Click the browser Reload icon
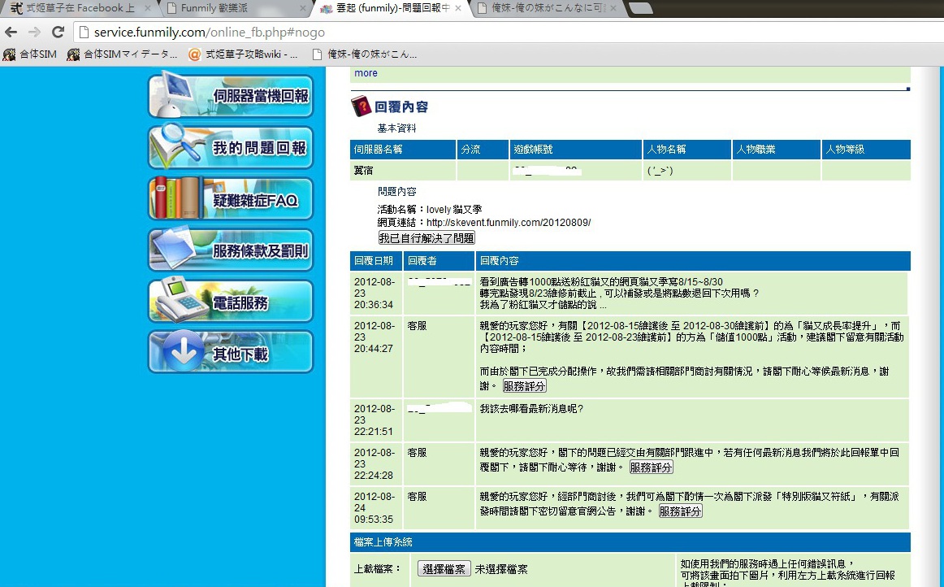Screen dimensions: 944x587 click(58, 33)
